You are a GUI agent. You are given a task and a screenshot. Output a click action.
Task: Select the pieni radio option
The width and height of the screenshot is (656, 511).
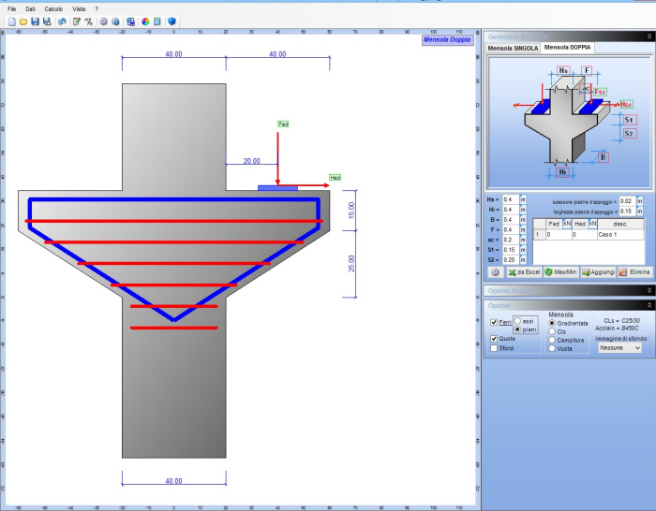[517, 329]
